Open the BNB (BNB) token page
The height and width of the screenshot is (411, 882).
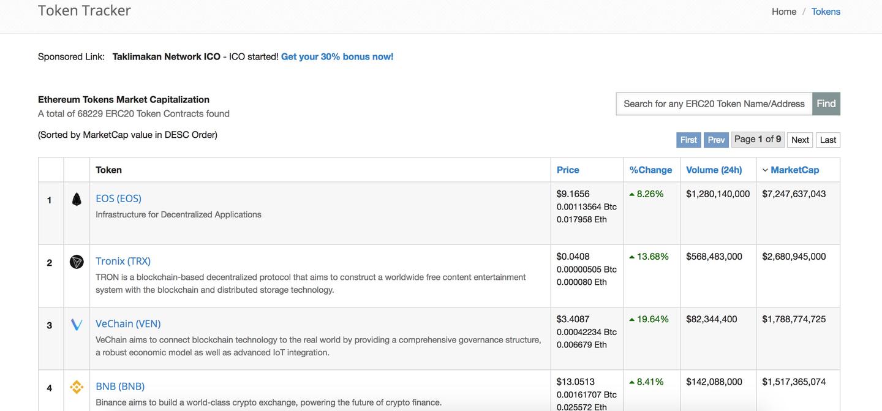(x=120, y=386)
